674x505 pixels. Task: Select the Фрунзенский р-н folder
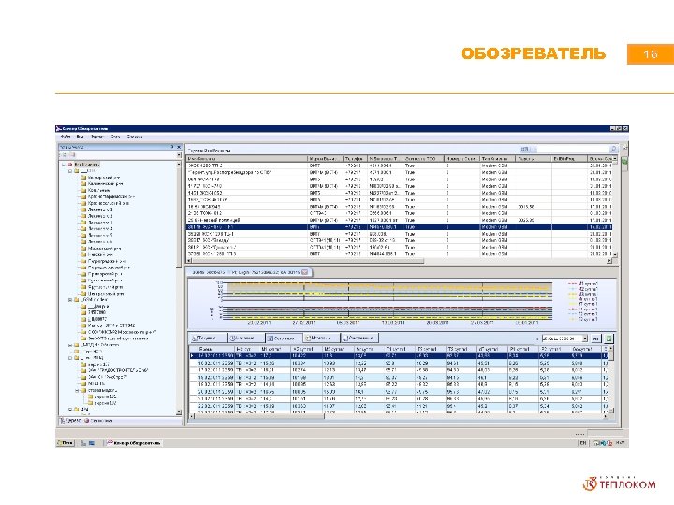click(x=105, y=287)
